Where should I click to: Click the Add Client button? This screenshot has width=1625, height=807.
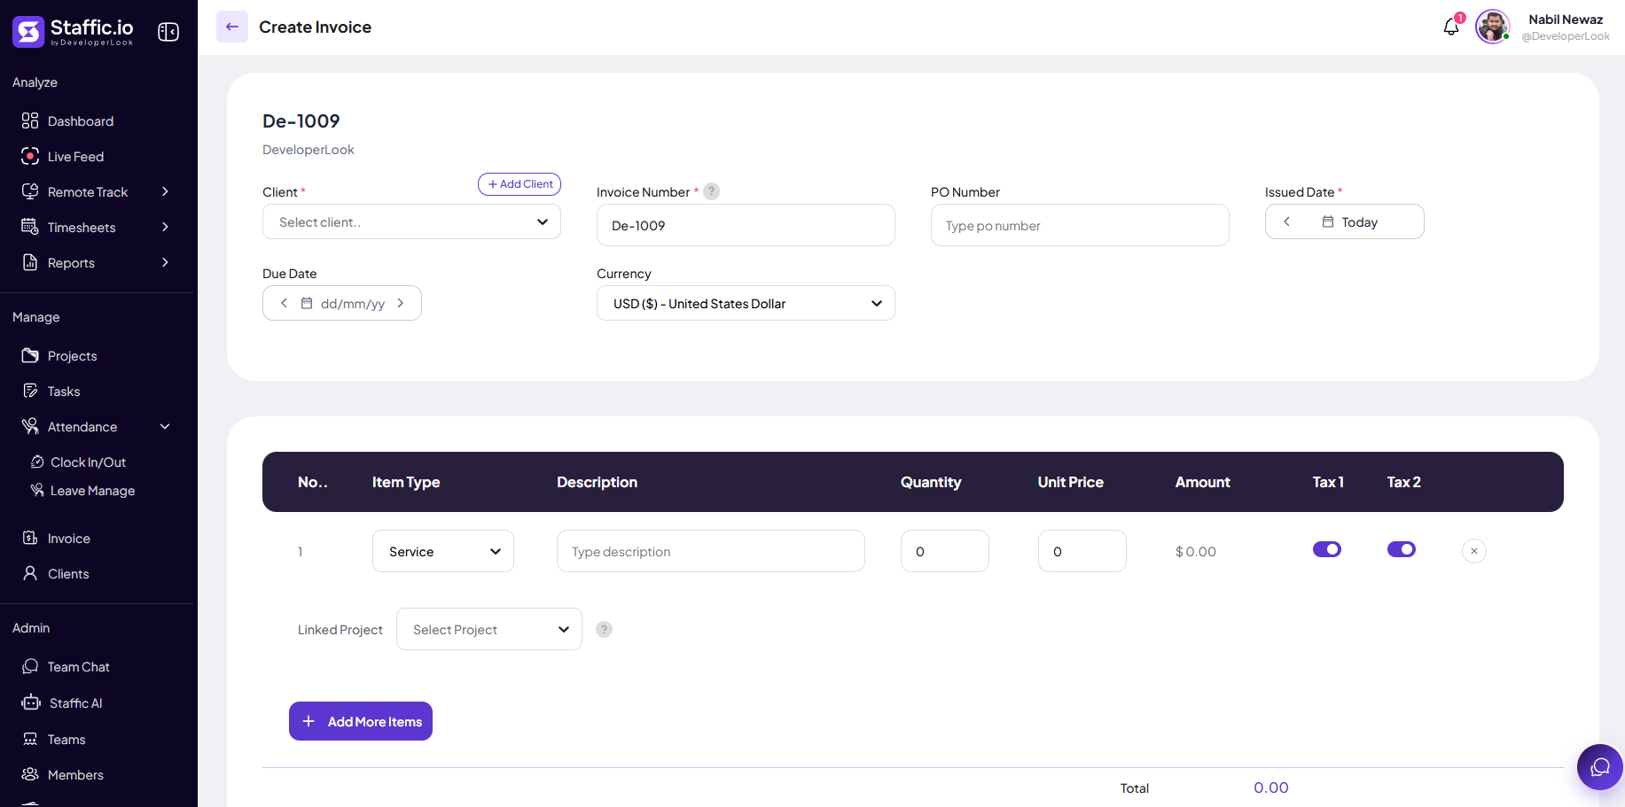520,183
